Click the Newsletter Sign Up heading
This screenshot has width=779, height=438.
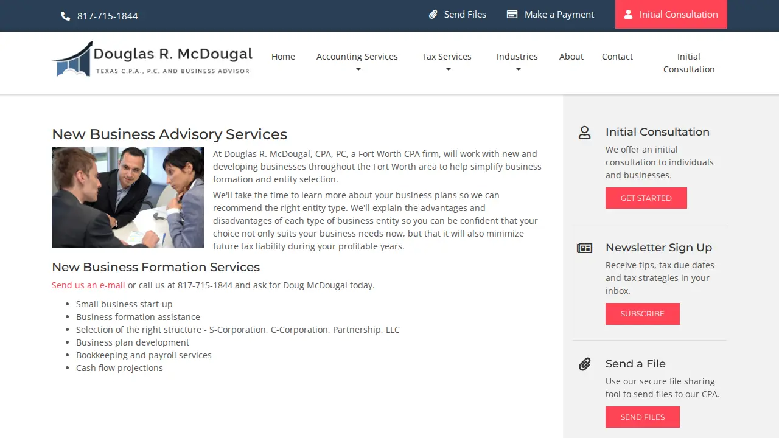(658, 248)
